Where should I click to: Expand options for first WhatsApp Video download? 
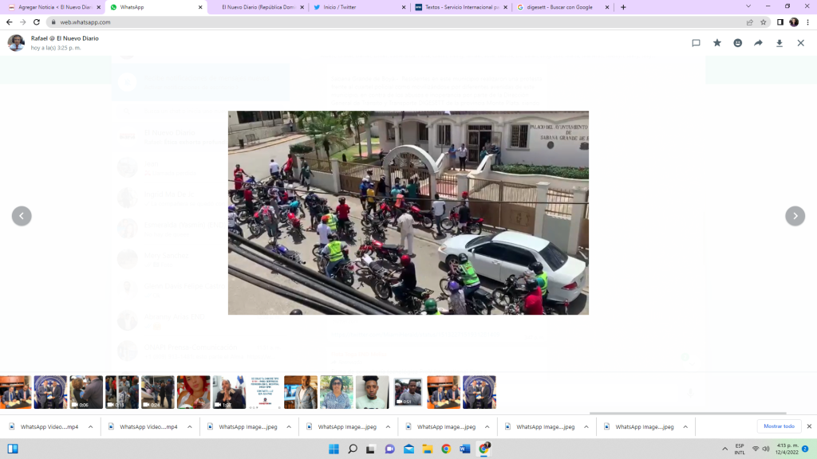tap(90, 427)
